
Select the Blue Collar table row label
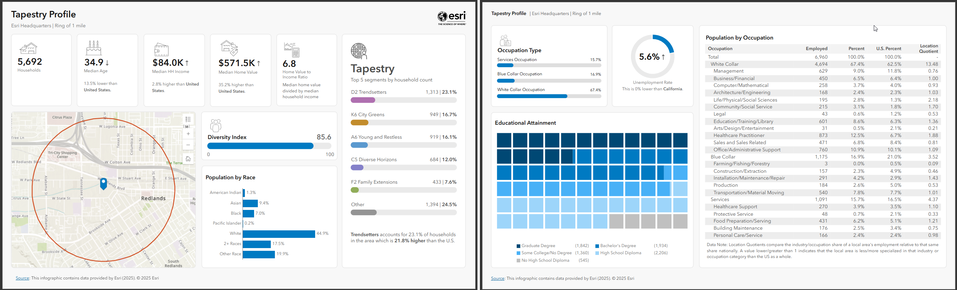click(x=723, y=157)
